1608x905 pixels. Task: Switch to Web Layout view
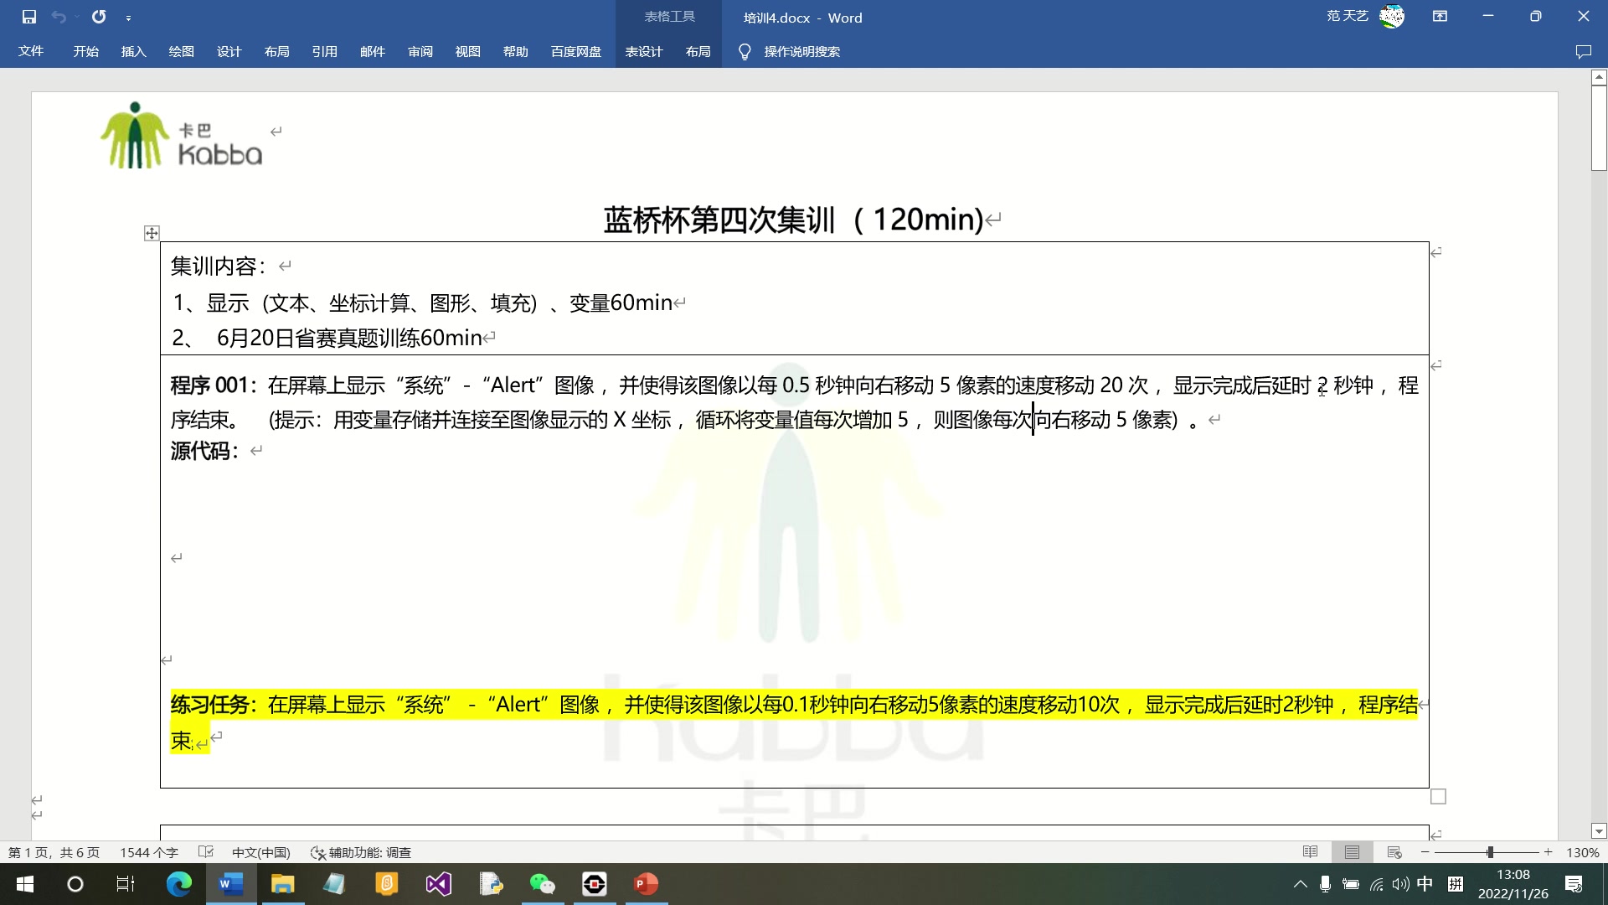pos(1393,851)
